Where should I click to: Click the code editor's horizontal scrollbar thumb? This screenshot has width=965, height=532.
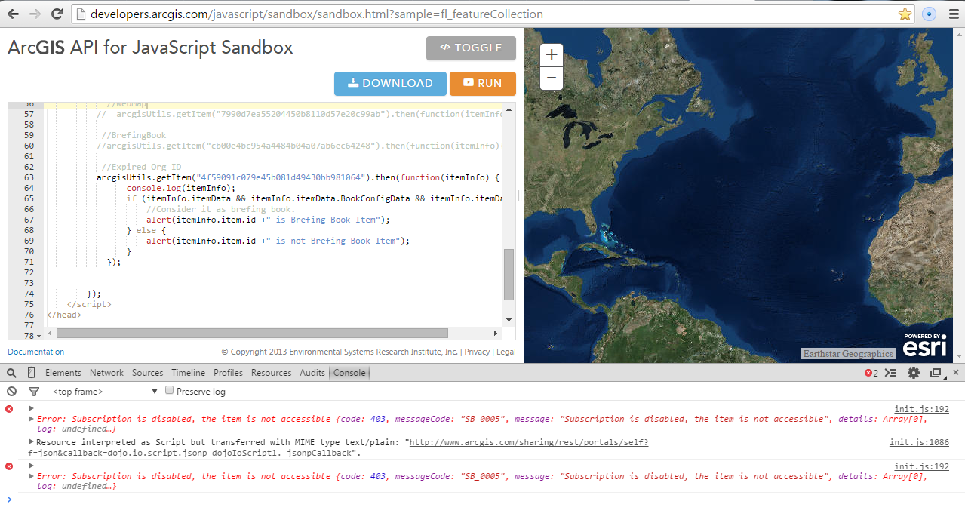[252, 333]
